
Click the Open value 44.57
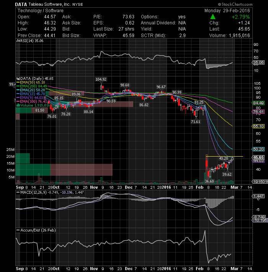click(50, 17)
